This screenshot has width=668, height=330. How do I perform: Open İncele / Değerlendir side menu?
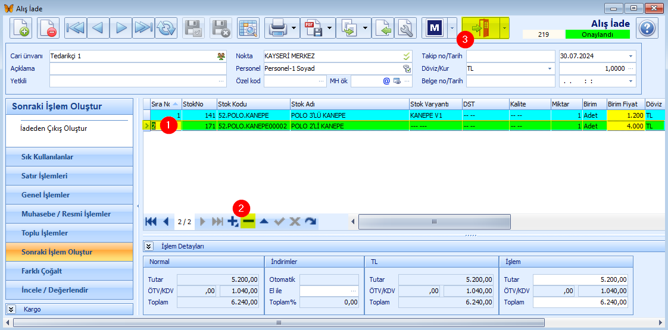(x=70, y=290)
